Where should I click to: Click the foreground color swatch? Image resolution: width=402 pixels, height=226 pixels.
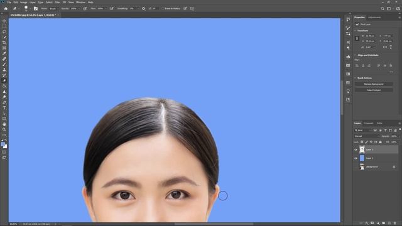pyautogui.click(x=3, y=144)
